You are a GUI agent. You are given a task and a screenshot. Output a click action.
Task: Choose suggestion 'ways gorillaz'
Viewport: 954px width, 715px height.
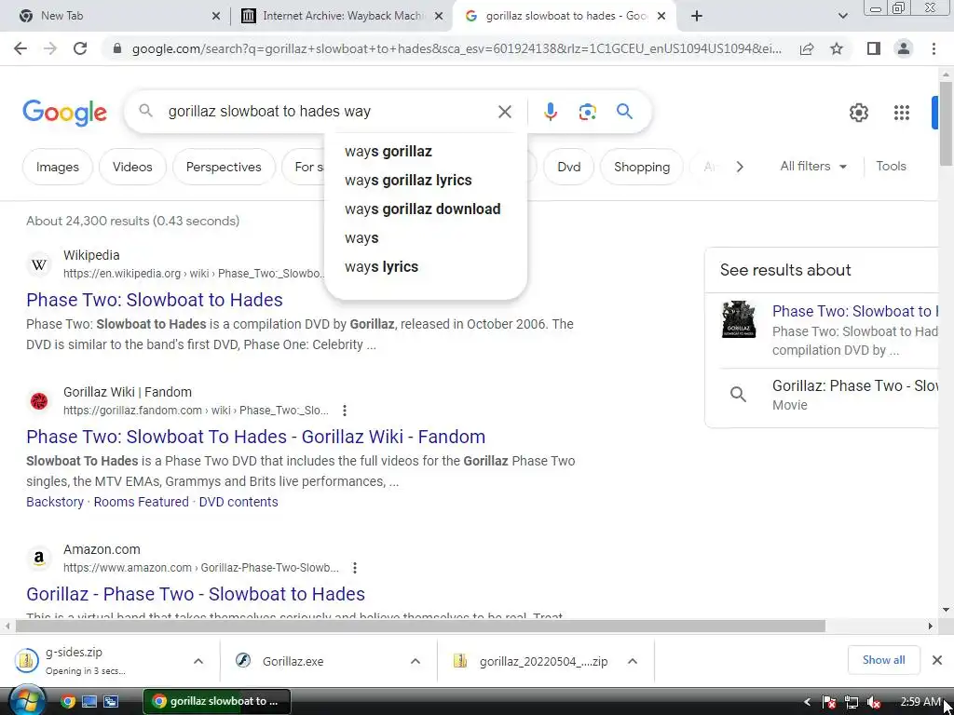point(425,152)
